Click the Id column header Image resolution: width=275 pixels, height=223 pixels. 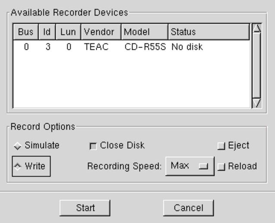point(47,32)
